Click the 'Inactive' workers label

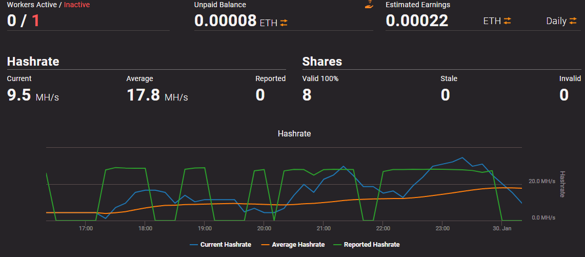click(77, 5)
